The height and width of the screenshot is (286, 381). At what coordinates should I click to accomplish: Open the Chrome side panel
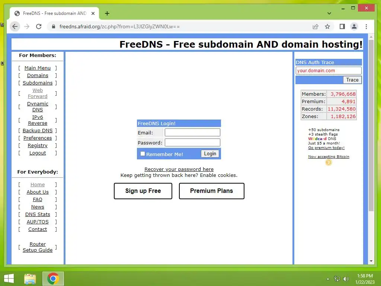(342, 26)
